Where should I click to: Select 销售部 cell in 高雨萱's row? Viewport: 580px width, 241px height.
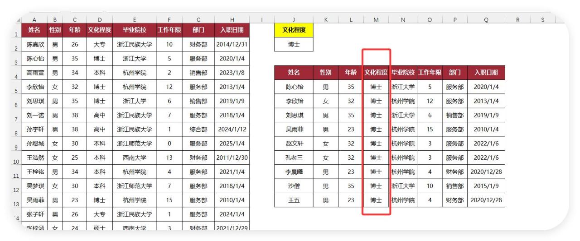(198, 73)
